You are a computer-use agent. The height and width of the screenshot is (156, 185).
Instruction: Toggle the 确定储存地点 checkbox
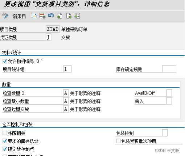click(x=5, y=149)
